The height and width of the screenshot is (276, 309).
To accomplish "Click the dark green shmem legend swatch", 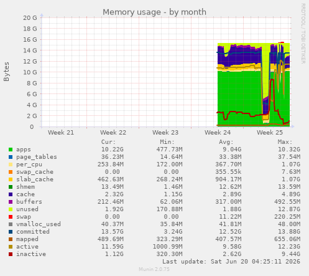I will (x=11, y=187).
